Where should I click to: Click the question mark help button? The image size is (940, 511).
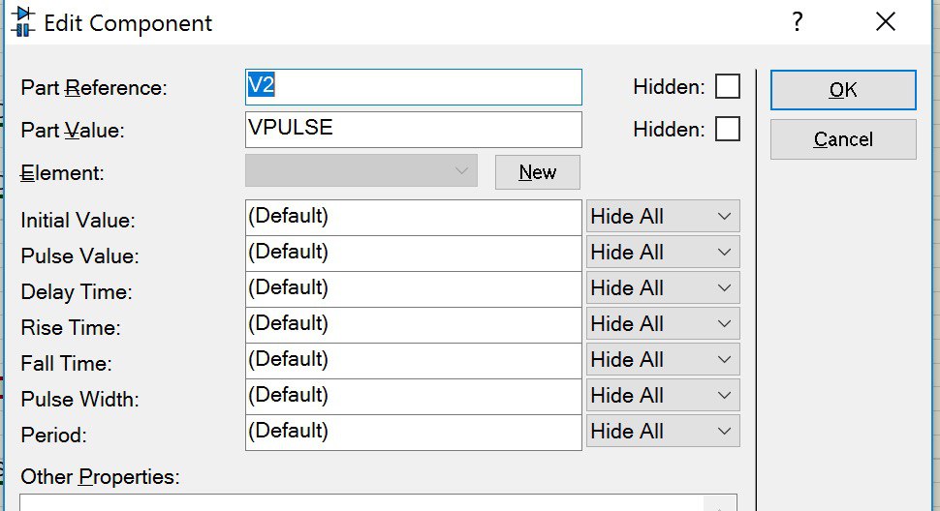coord(797,21)
